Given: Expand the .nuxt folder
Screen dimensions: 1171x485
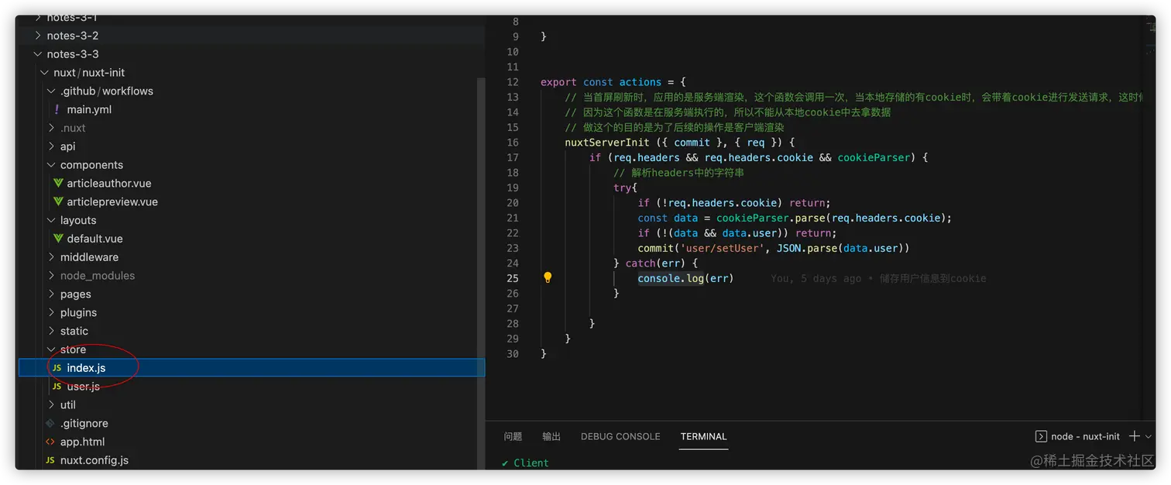Looking at the screenshot, I should pyautogui.click(x=51, y=128).
